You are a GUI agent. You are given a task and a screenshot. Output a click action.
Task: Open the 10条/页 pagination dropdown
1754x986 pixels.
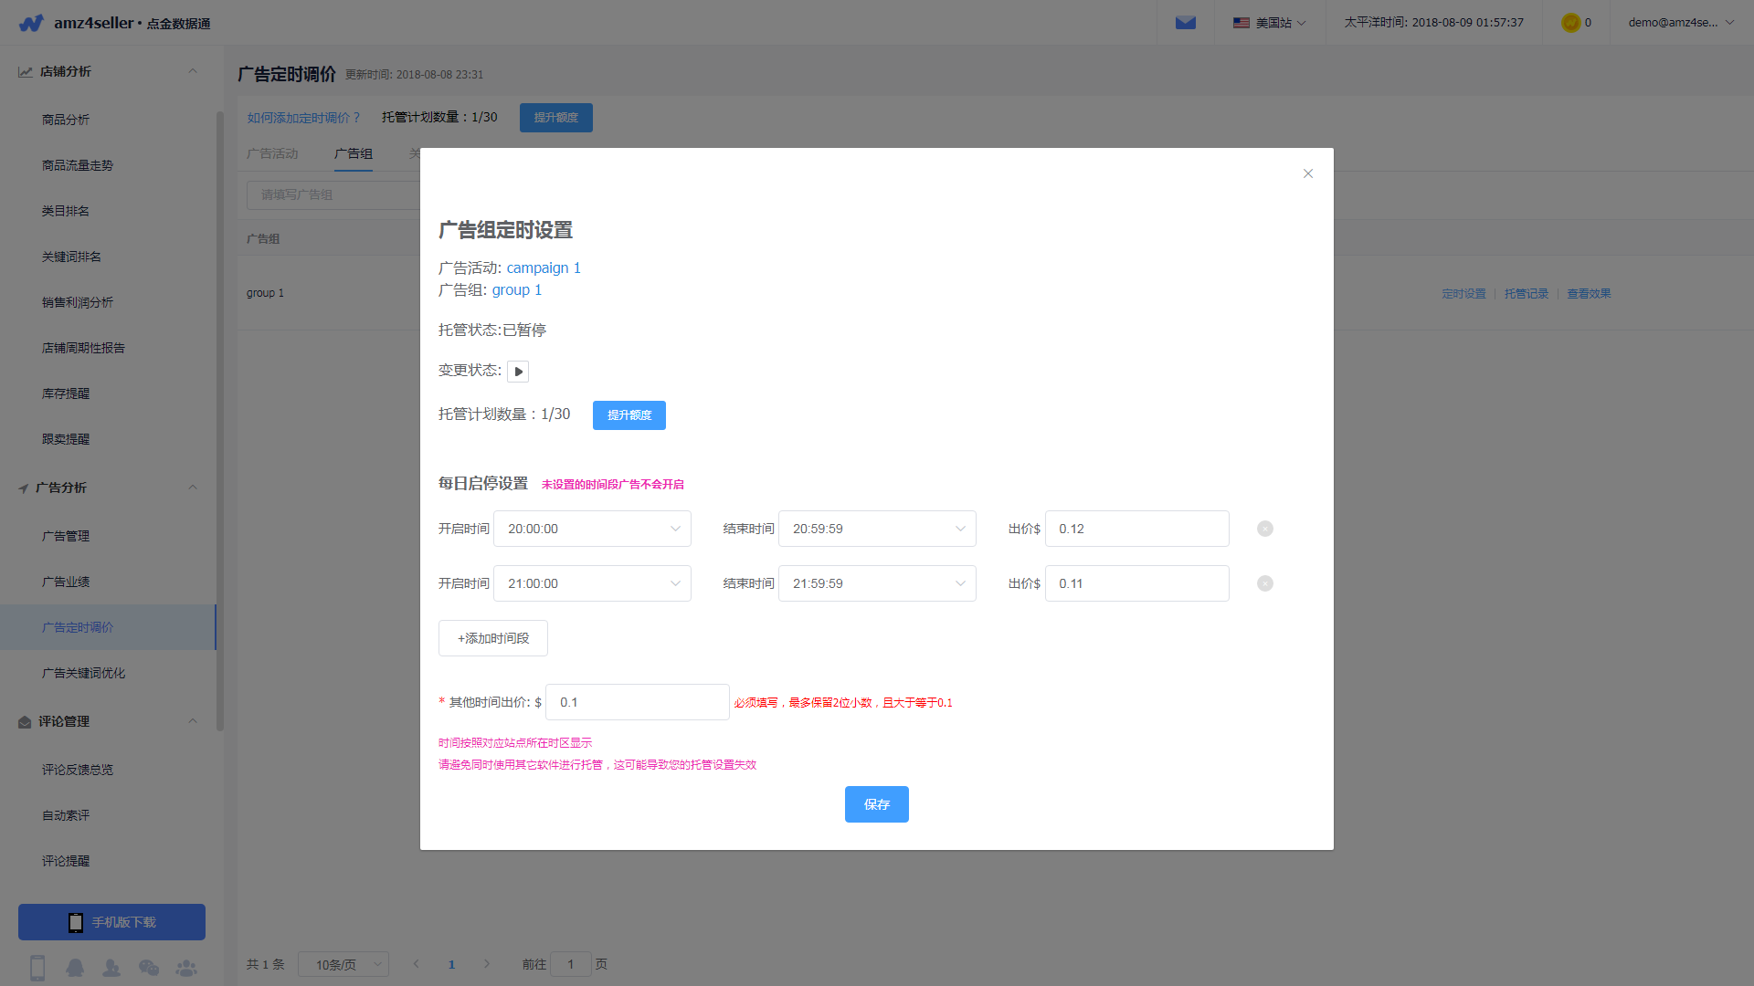coord(343,964)
